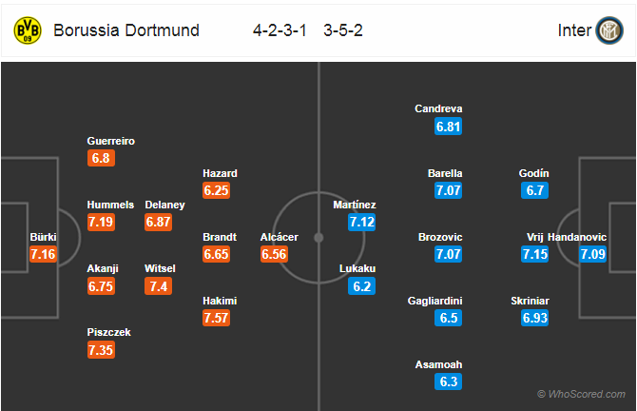Click Hakimi's 7.57 rating badge

click(216, 318)
